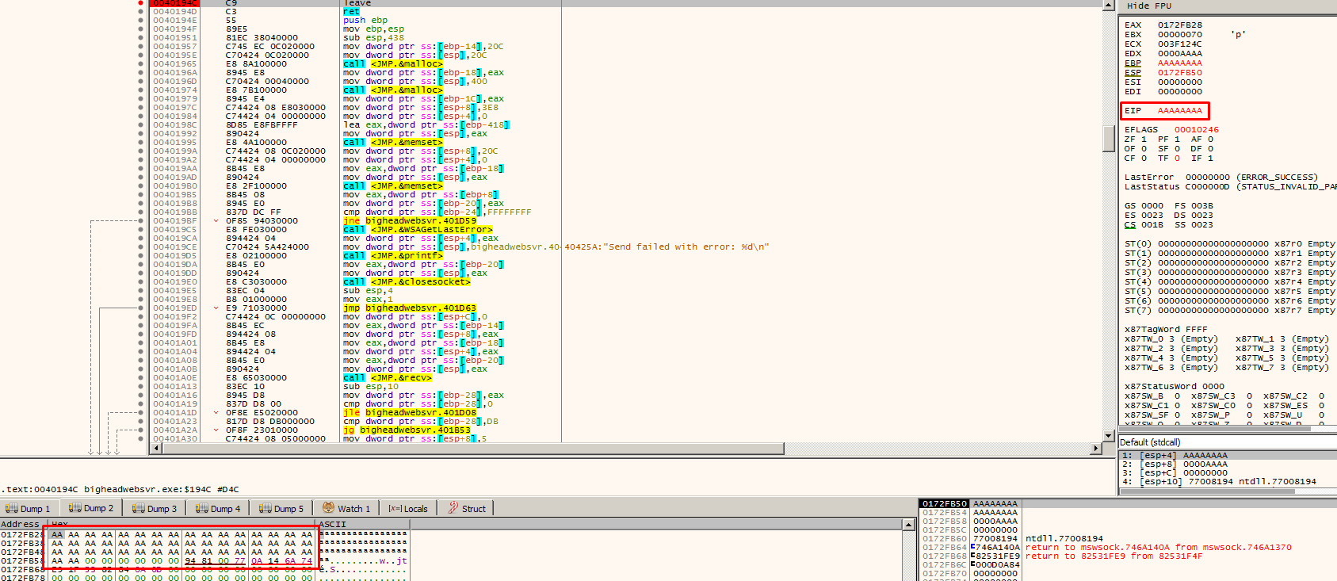Click breakpoint bullet beside address 004019C5
This screenshot has width=1337, height=581.
tap(141, 230)
